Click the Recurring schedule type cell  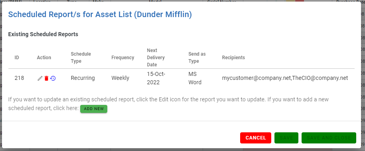click(x=83, y=78)
